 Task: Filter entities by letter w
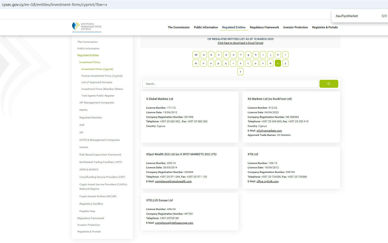click(x=270, y=63)
